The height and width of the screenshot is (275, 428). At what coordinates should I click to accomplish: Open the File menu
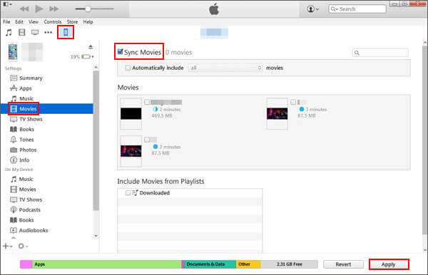point(6,22)
